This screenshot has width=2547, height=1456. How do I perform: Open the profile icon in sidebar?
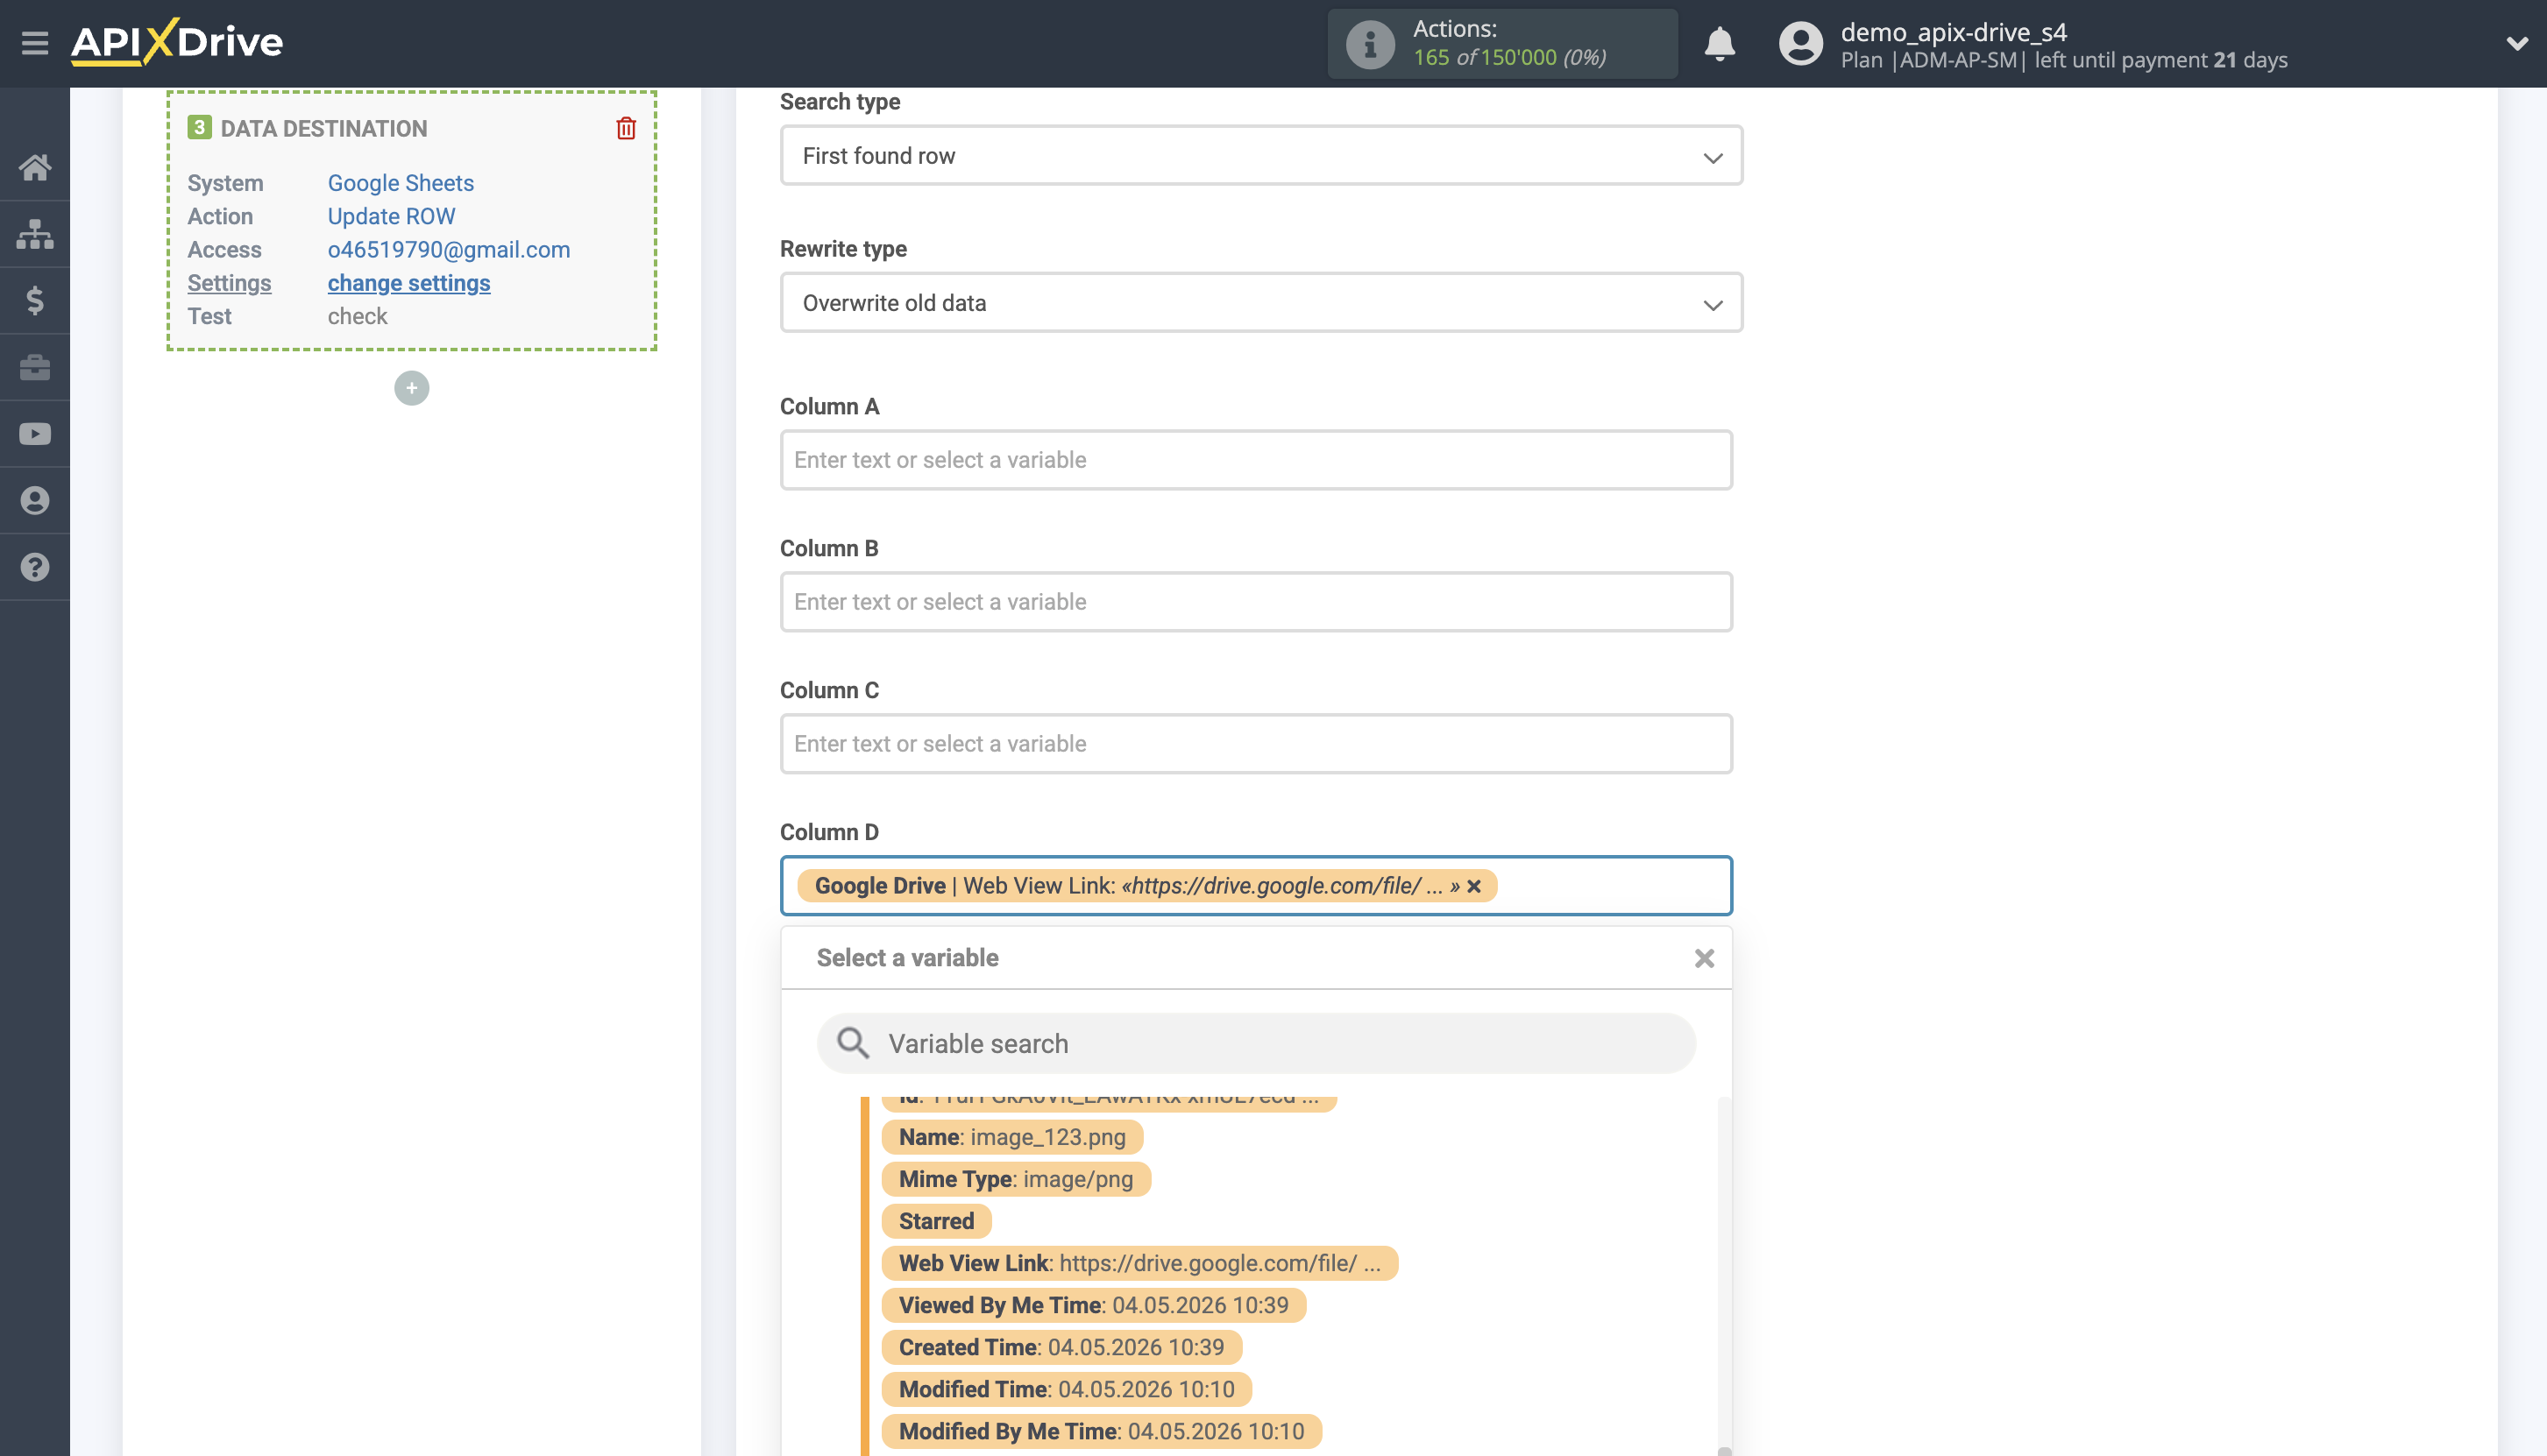[35, 500]
